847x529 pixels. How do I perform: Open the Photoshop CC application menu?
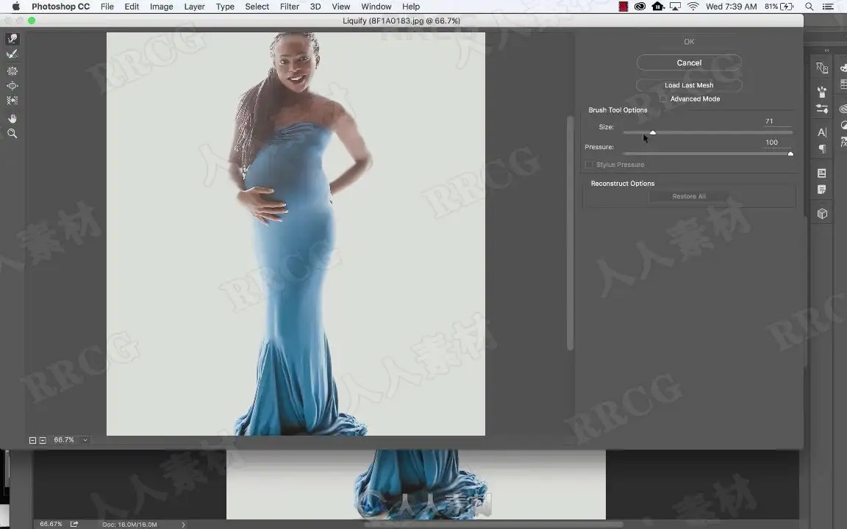(x=60, y=7)
